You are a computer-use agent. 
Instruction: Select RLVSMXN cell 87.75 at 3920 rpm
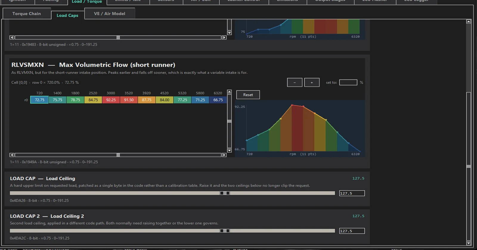click(x=147, y=100)
